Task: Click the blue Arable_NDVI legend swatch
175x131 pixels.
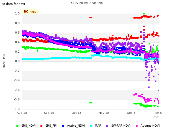Action: (63, 126)
